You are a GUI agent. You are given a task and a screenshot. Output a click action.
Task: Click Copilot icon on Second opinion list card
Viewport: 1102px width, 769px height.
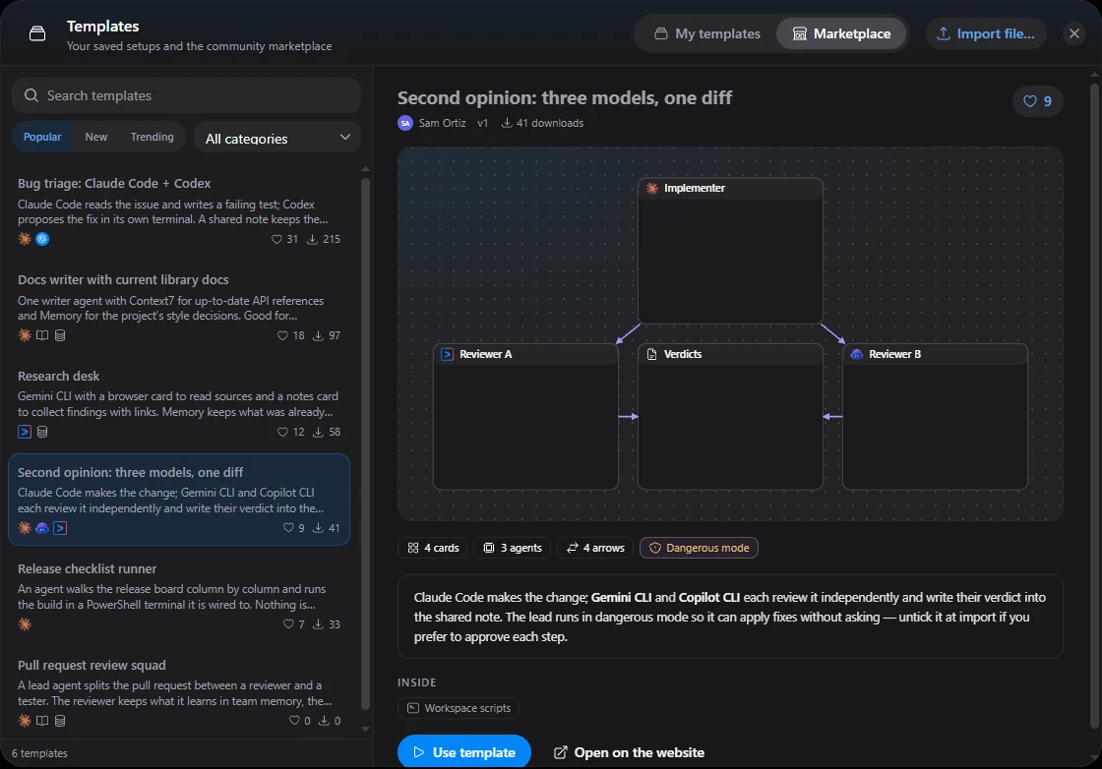coord(42,528)
